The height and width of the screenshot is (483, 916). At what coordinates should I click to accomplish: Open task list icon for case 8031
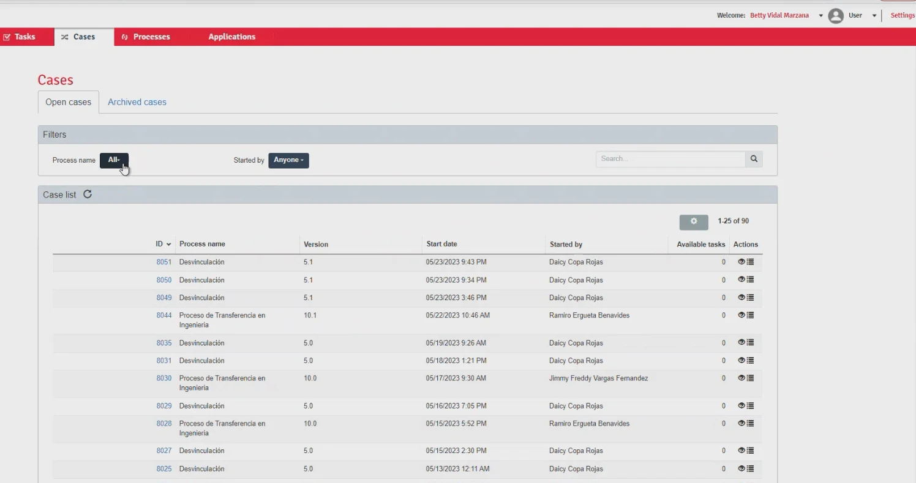(750, 360)
